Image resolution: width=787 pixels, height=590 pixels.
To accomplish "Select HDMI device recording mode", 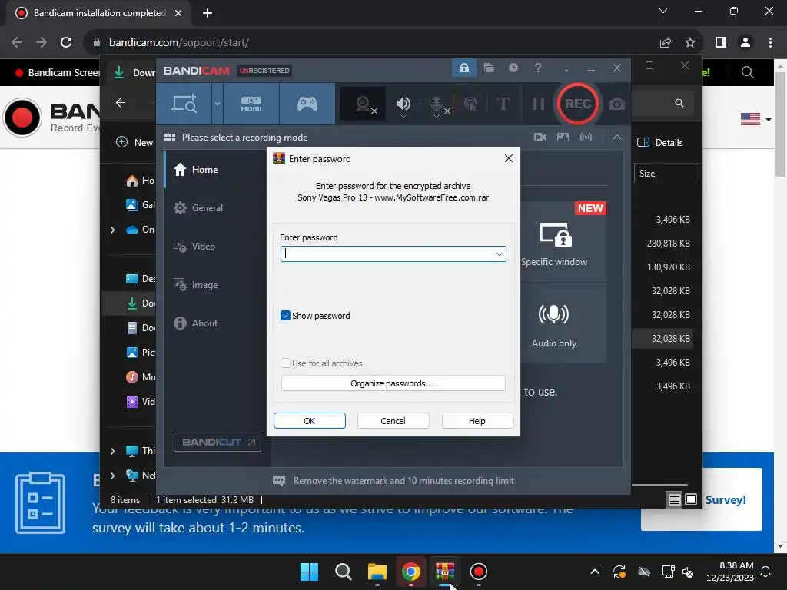I will click(x=251, y=104).
